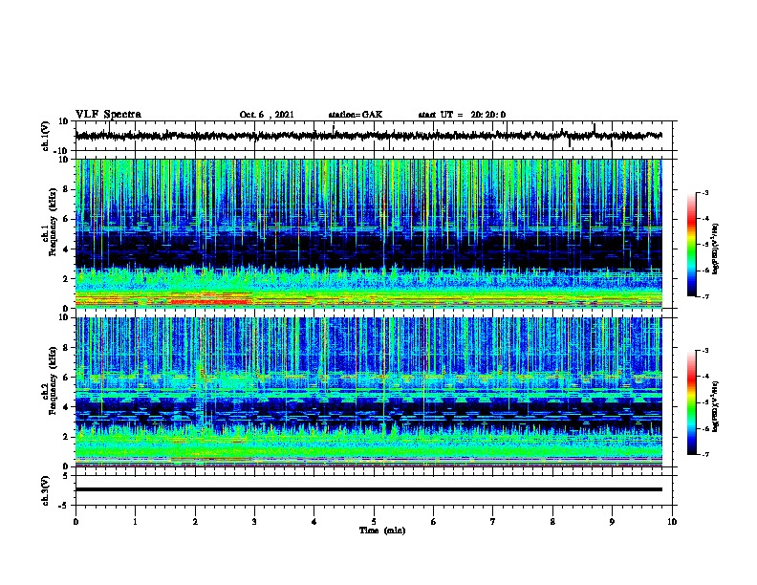The image size is (757, 585).
Task: Click the 'Time (min)' axis title
Action: point(382,531)
